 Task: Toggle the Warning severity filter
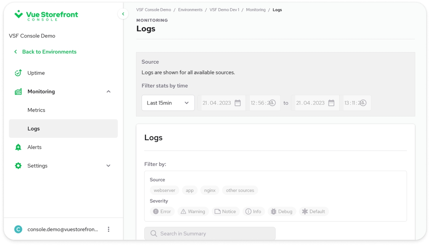pyautogui.click(x=193, y=212)
